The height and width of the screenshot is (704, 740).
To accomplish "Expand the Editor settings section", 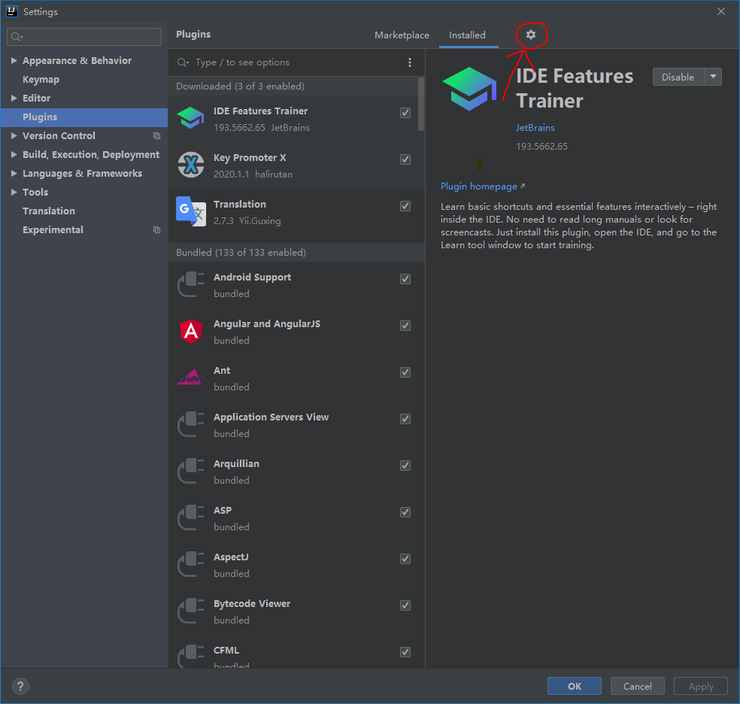I will pyautogui.click(x=14, y=98).
